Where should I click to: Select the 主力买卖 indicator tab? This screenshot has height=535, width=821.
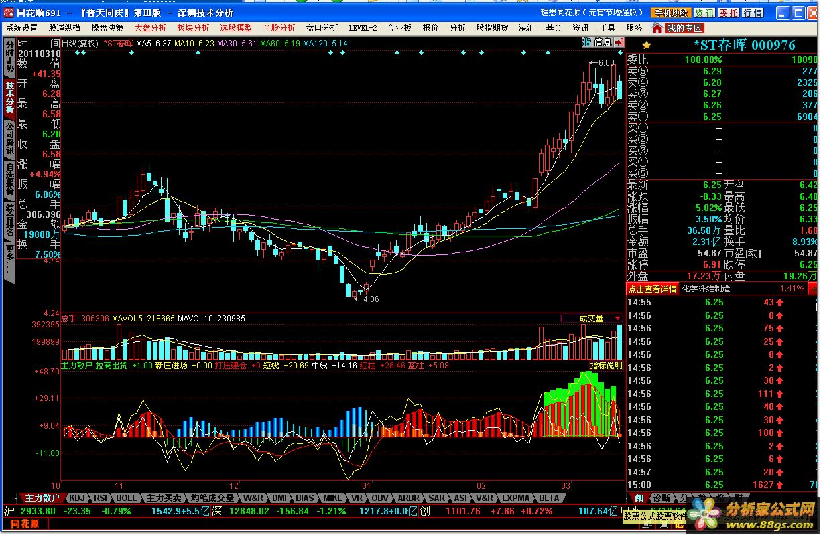point(164,498)
